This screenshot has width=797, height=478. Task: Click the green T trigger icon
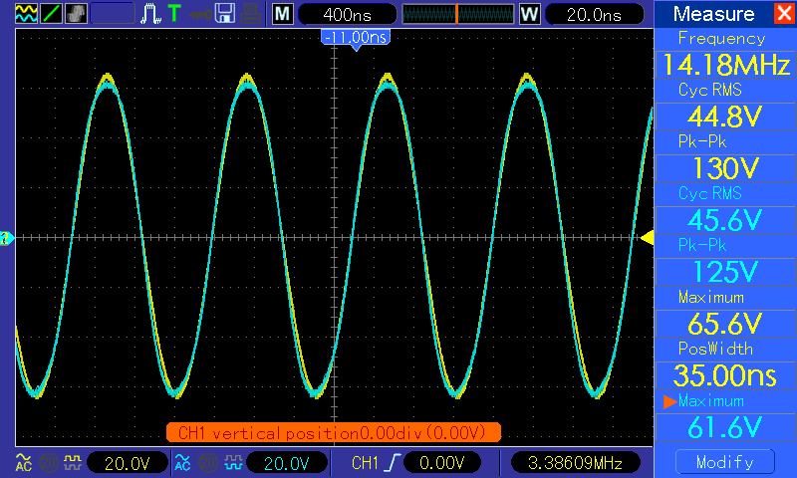[174, 14]
